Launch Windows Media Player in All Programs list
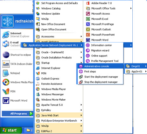Image resolution: width=147 pixels, height=134 pixels. (59, 89)
